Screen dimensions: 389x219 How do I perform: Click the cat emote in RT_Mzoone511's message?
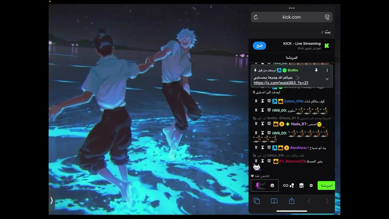(x=257, y=167)
